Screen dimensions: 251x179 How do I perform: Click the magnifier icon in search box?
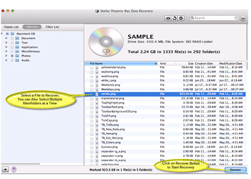coord(192,18)
